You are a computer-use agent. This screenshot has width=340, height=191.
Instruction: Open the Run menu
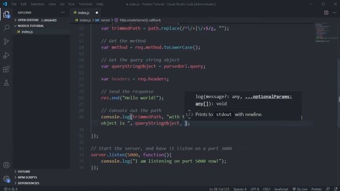[72, 4]
